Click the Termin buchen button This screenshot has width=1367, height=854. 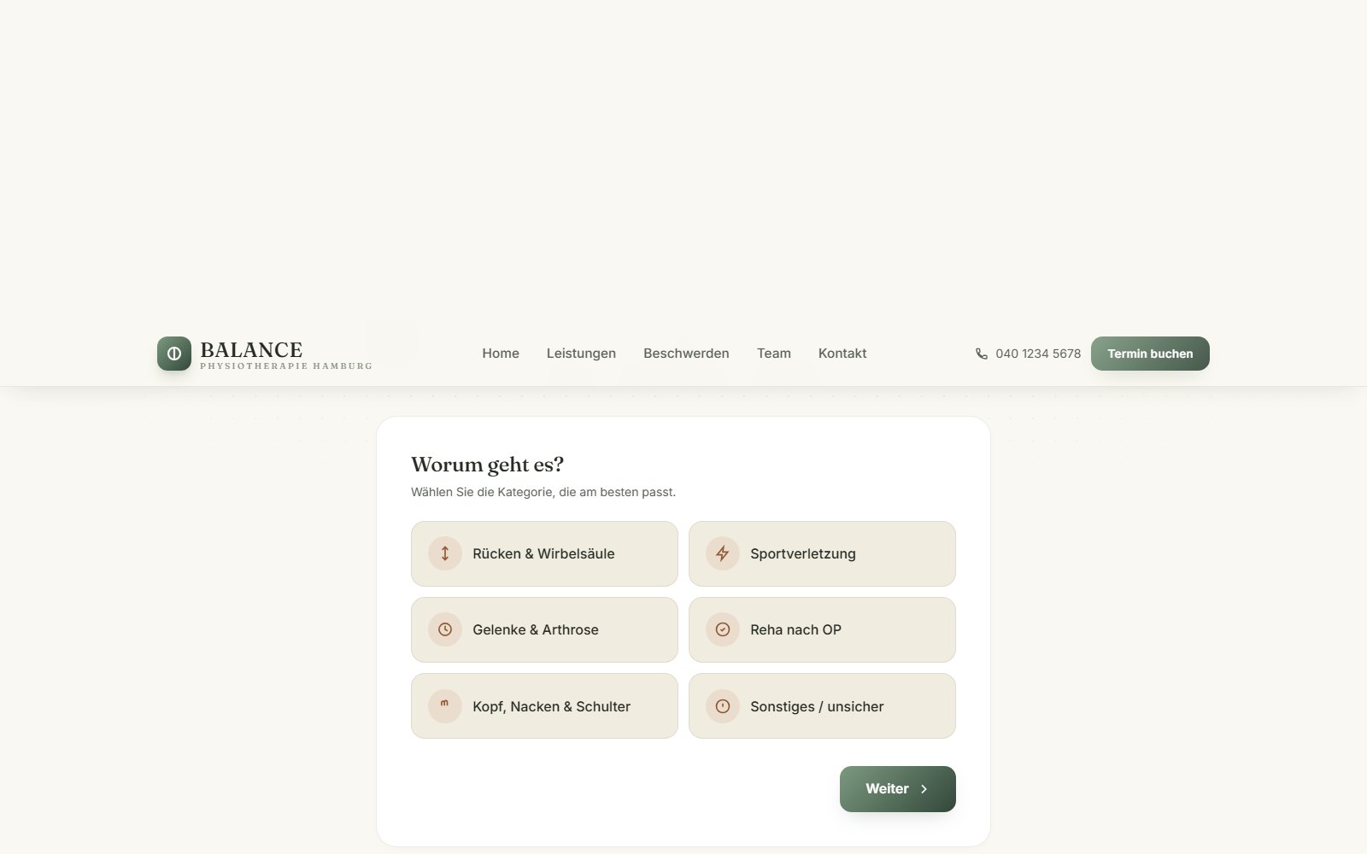tap(1150, 354)
